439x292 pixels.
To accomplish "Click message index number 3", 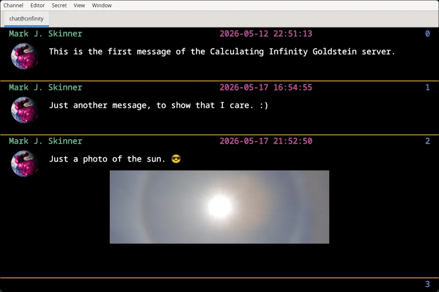I will pyautogui.click(x=427, y=284).
